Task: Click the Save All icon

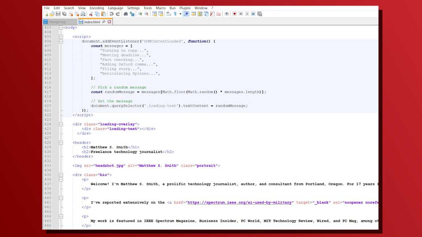Action: [64, 14]
